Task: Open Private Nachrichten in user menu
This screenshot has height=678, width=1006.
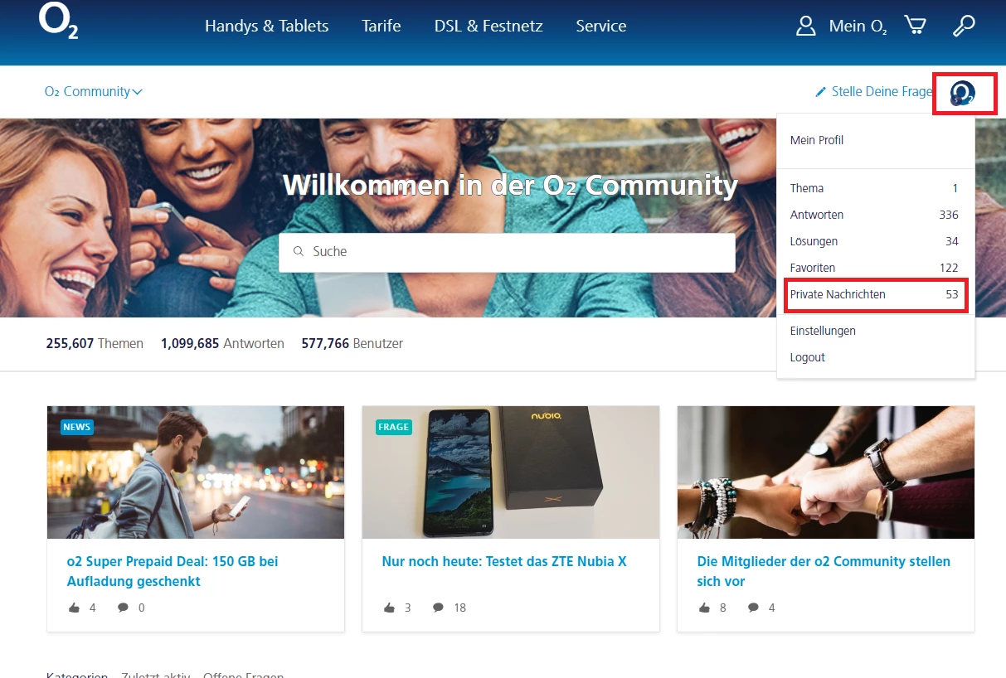Action: (874, 294)
